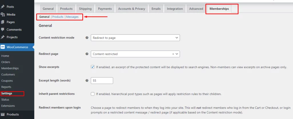The width and height of the screenshot is (293, 119).
Task: Enable Inherit parent restrictions checkbox
Action: 93,94
